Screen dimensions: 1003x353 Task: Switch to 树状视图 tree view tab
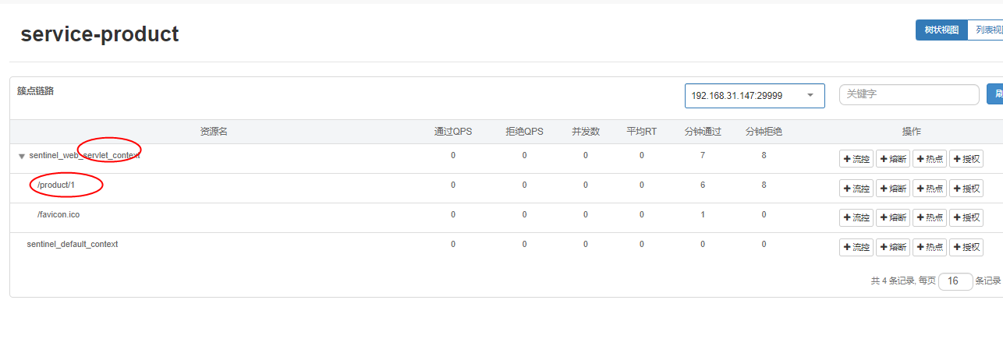click(x=941, y=30)
